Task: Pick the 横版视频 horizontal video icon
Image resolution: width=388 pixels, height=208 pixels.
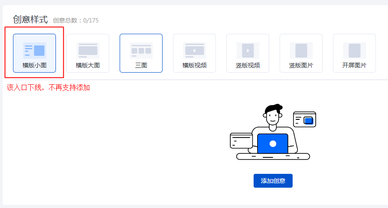Action: [x=194, y=50]
